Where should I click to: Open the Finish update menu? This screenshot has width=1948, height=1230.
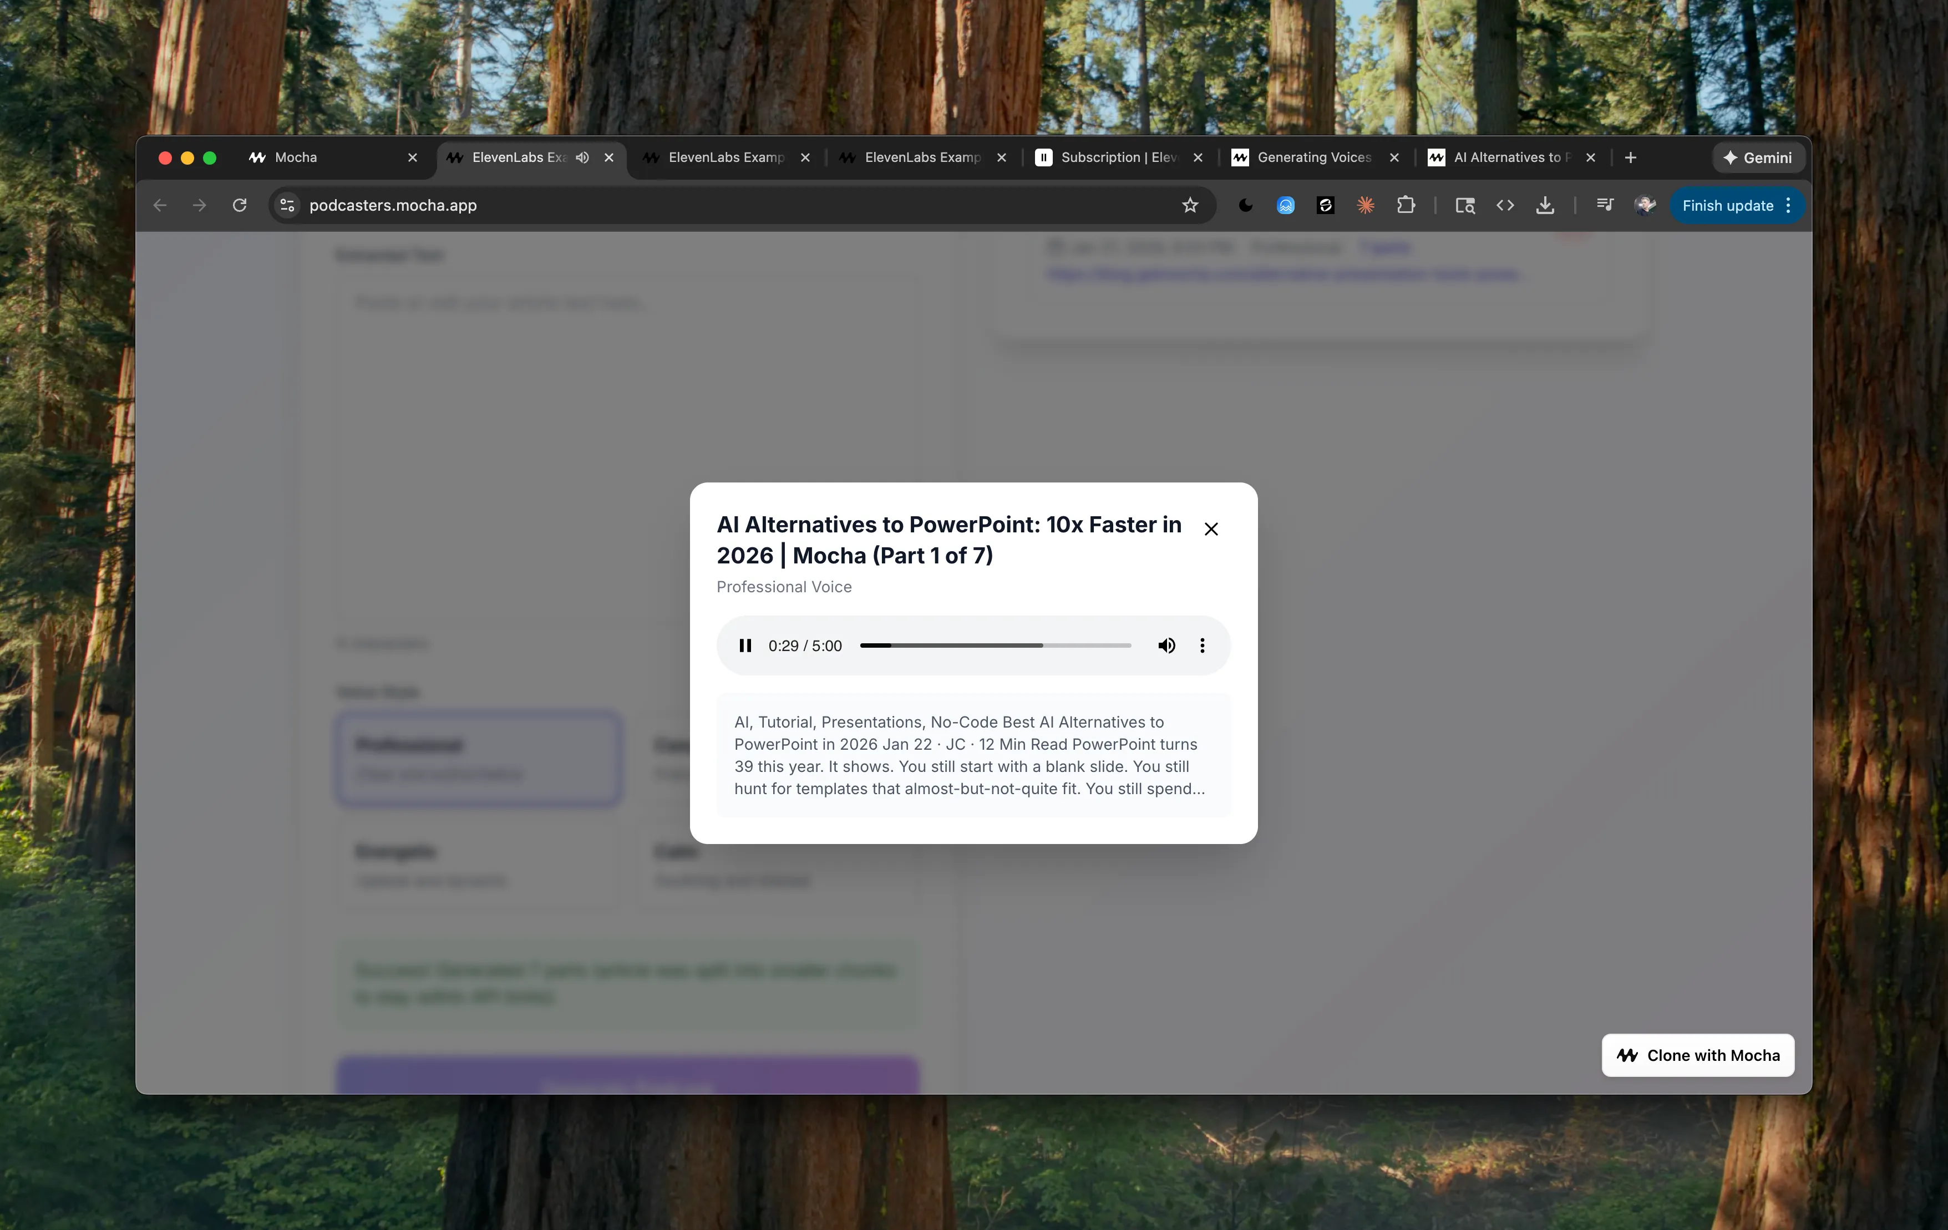click(x=1736, y=205)
